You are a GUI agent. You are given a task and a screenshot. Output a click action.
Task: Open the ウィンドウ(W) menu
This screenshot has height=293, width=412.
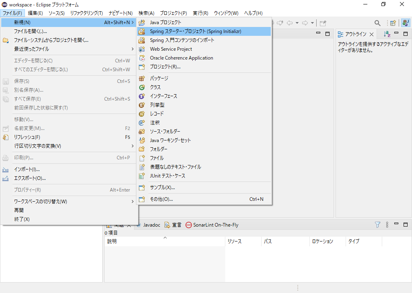click(x=226, y=13)
